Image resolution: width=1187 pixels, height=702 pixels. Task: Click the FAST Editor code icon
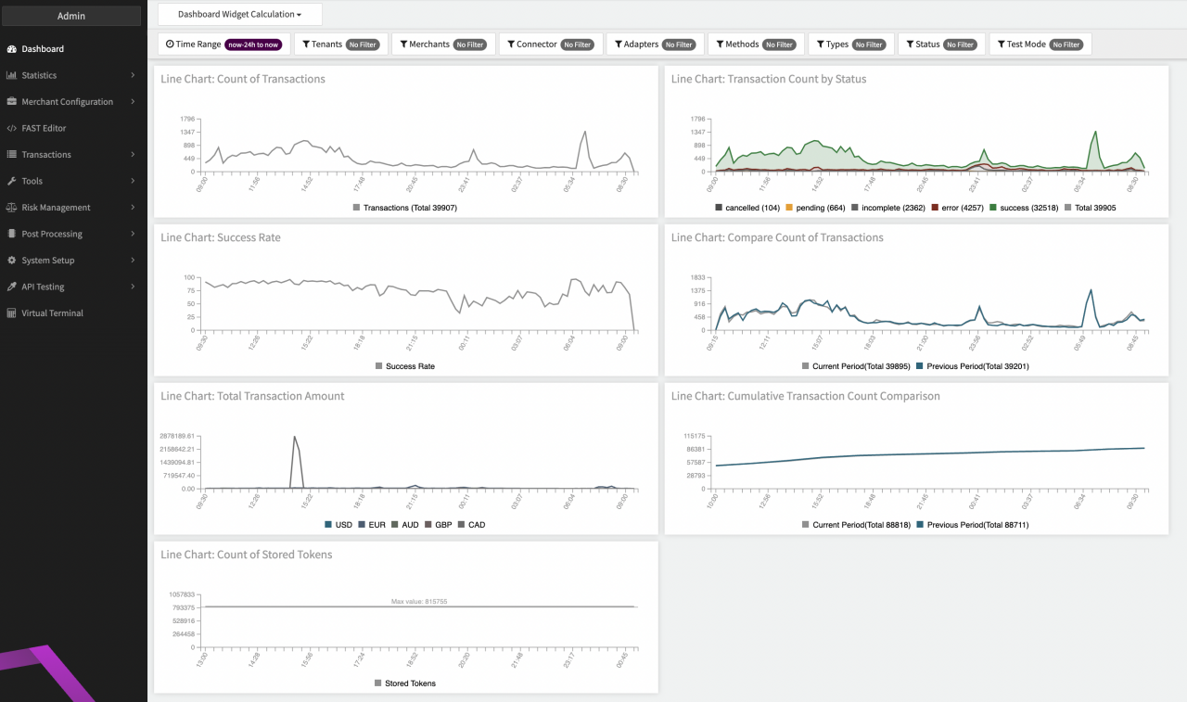[12, 128]
